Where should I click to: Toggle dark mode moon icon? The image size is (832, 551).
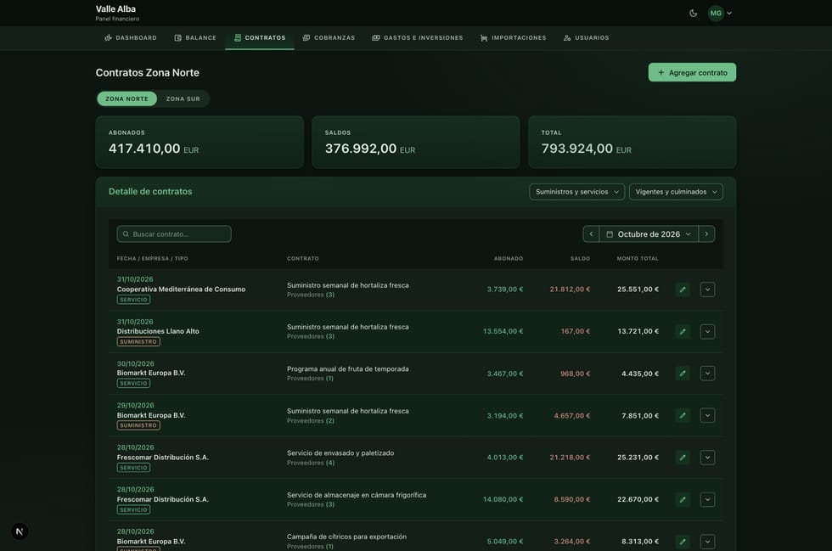pyautogui.click(x=693, y=14)
